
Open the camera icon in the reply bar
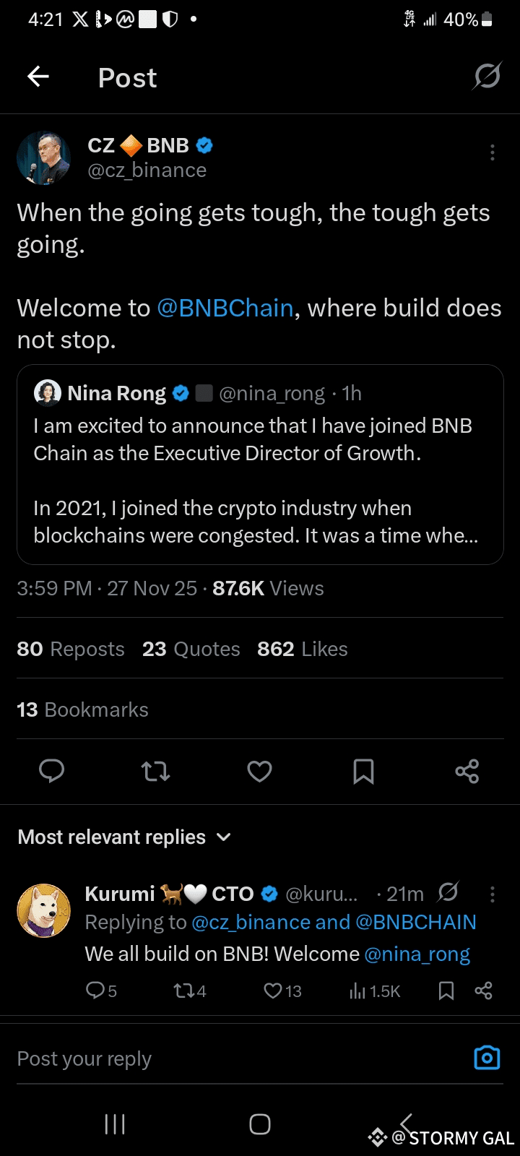(x=487, y=1058)
